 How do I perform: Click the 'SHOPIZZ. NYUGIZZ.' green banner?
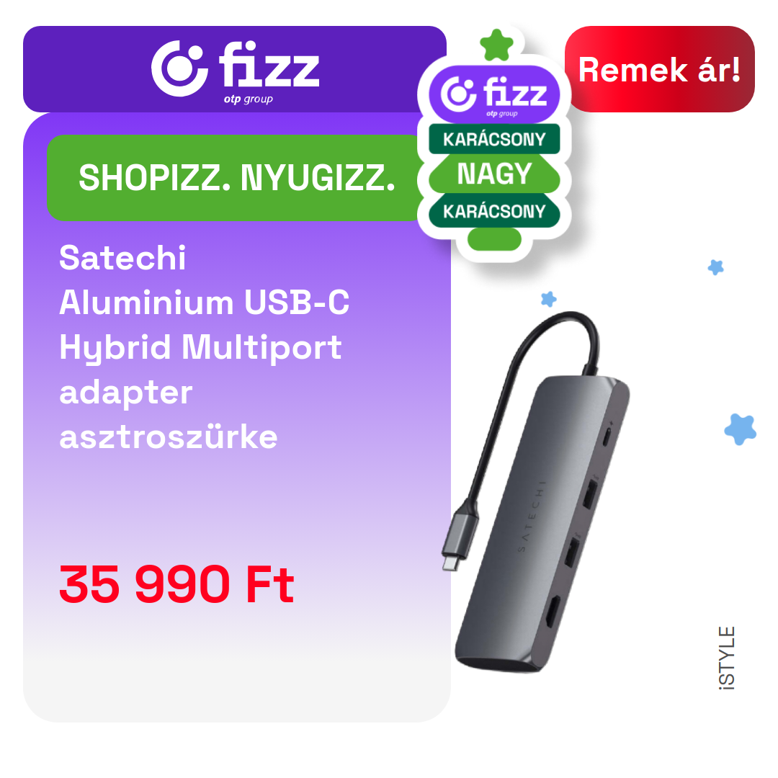[236, 178]
